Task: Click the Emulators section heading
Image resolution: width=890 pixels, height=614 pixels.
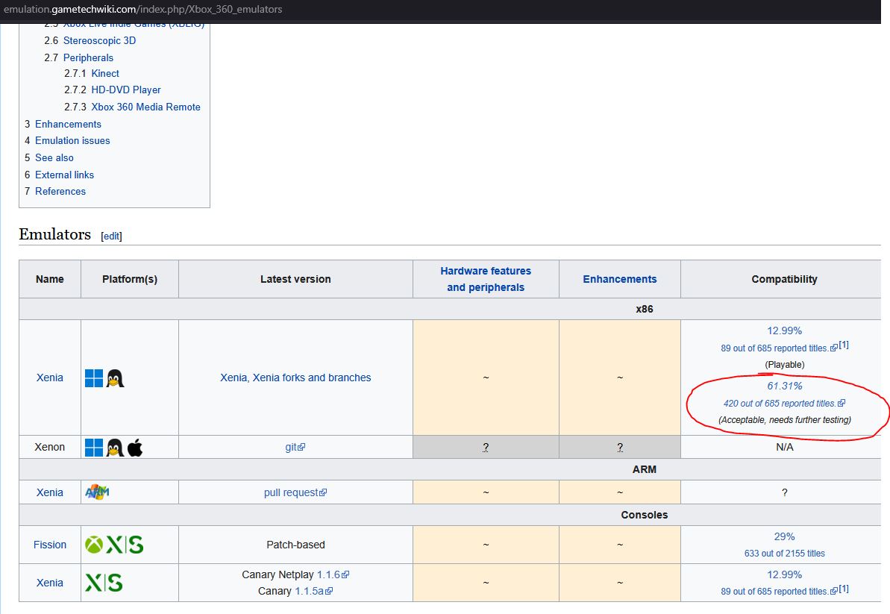Action: (x=54, y=234)
